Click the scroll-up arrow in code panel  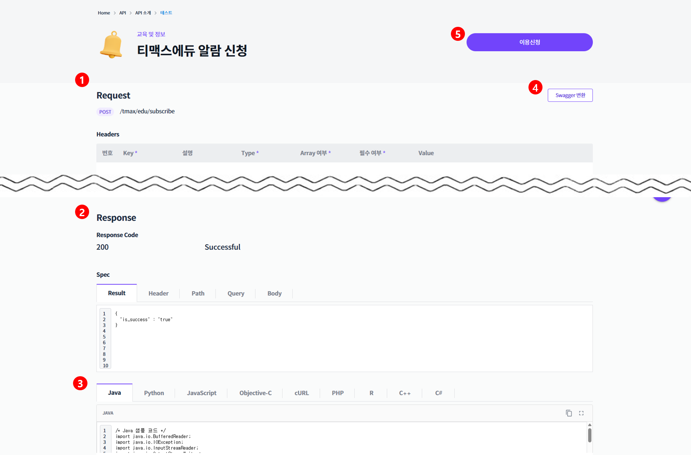590,424
